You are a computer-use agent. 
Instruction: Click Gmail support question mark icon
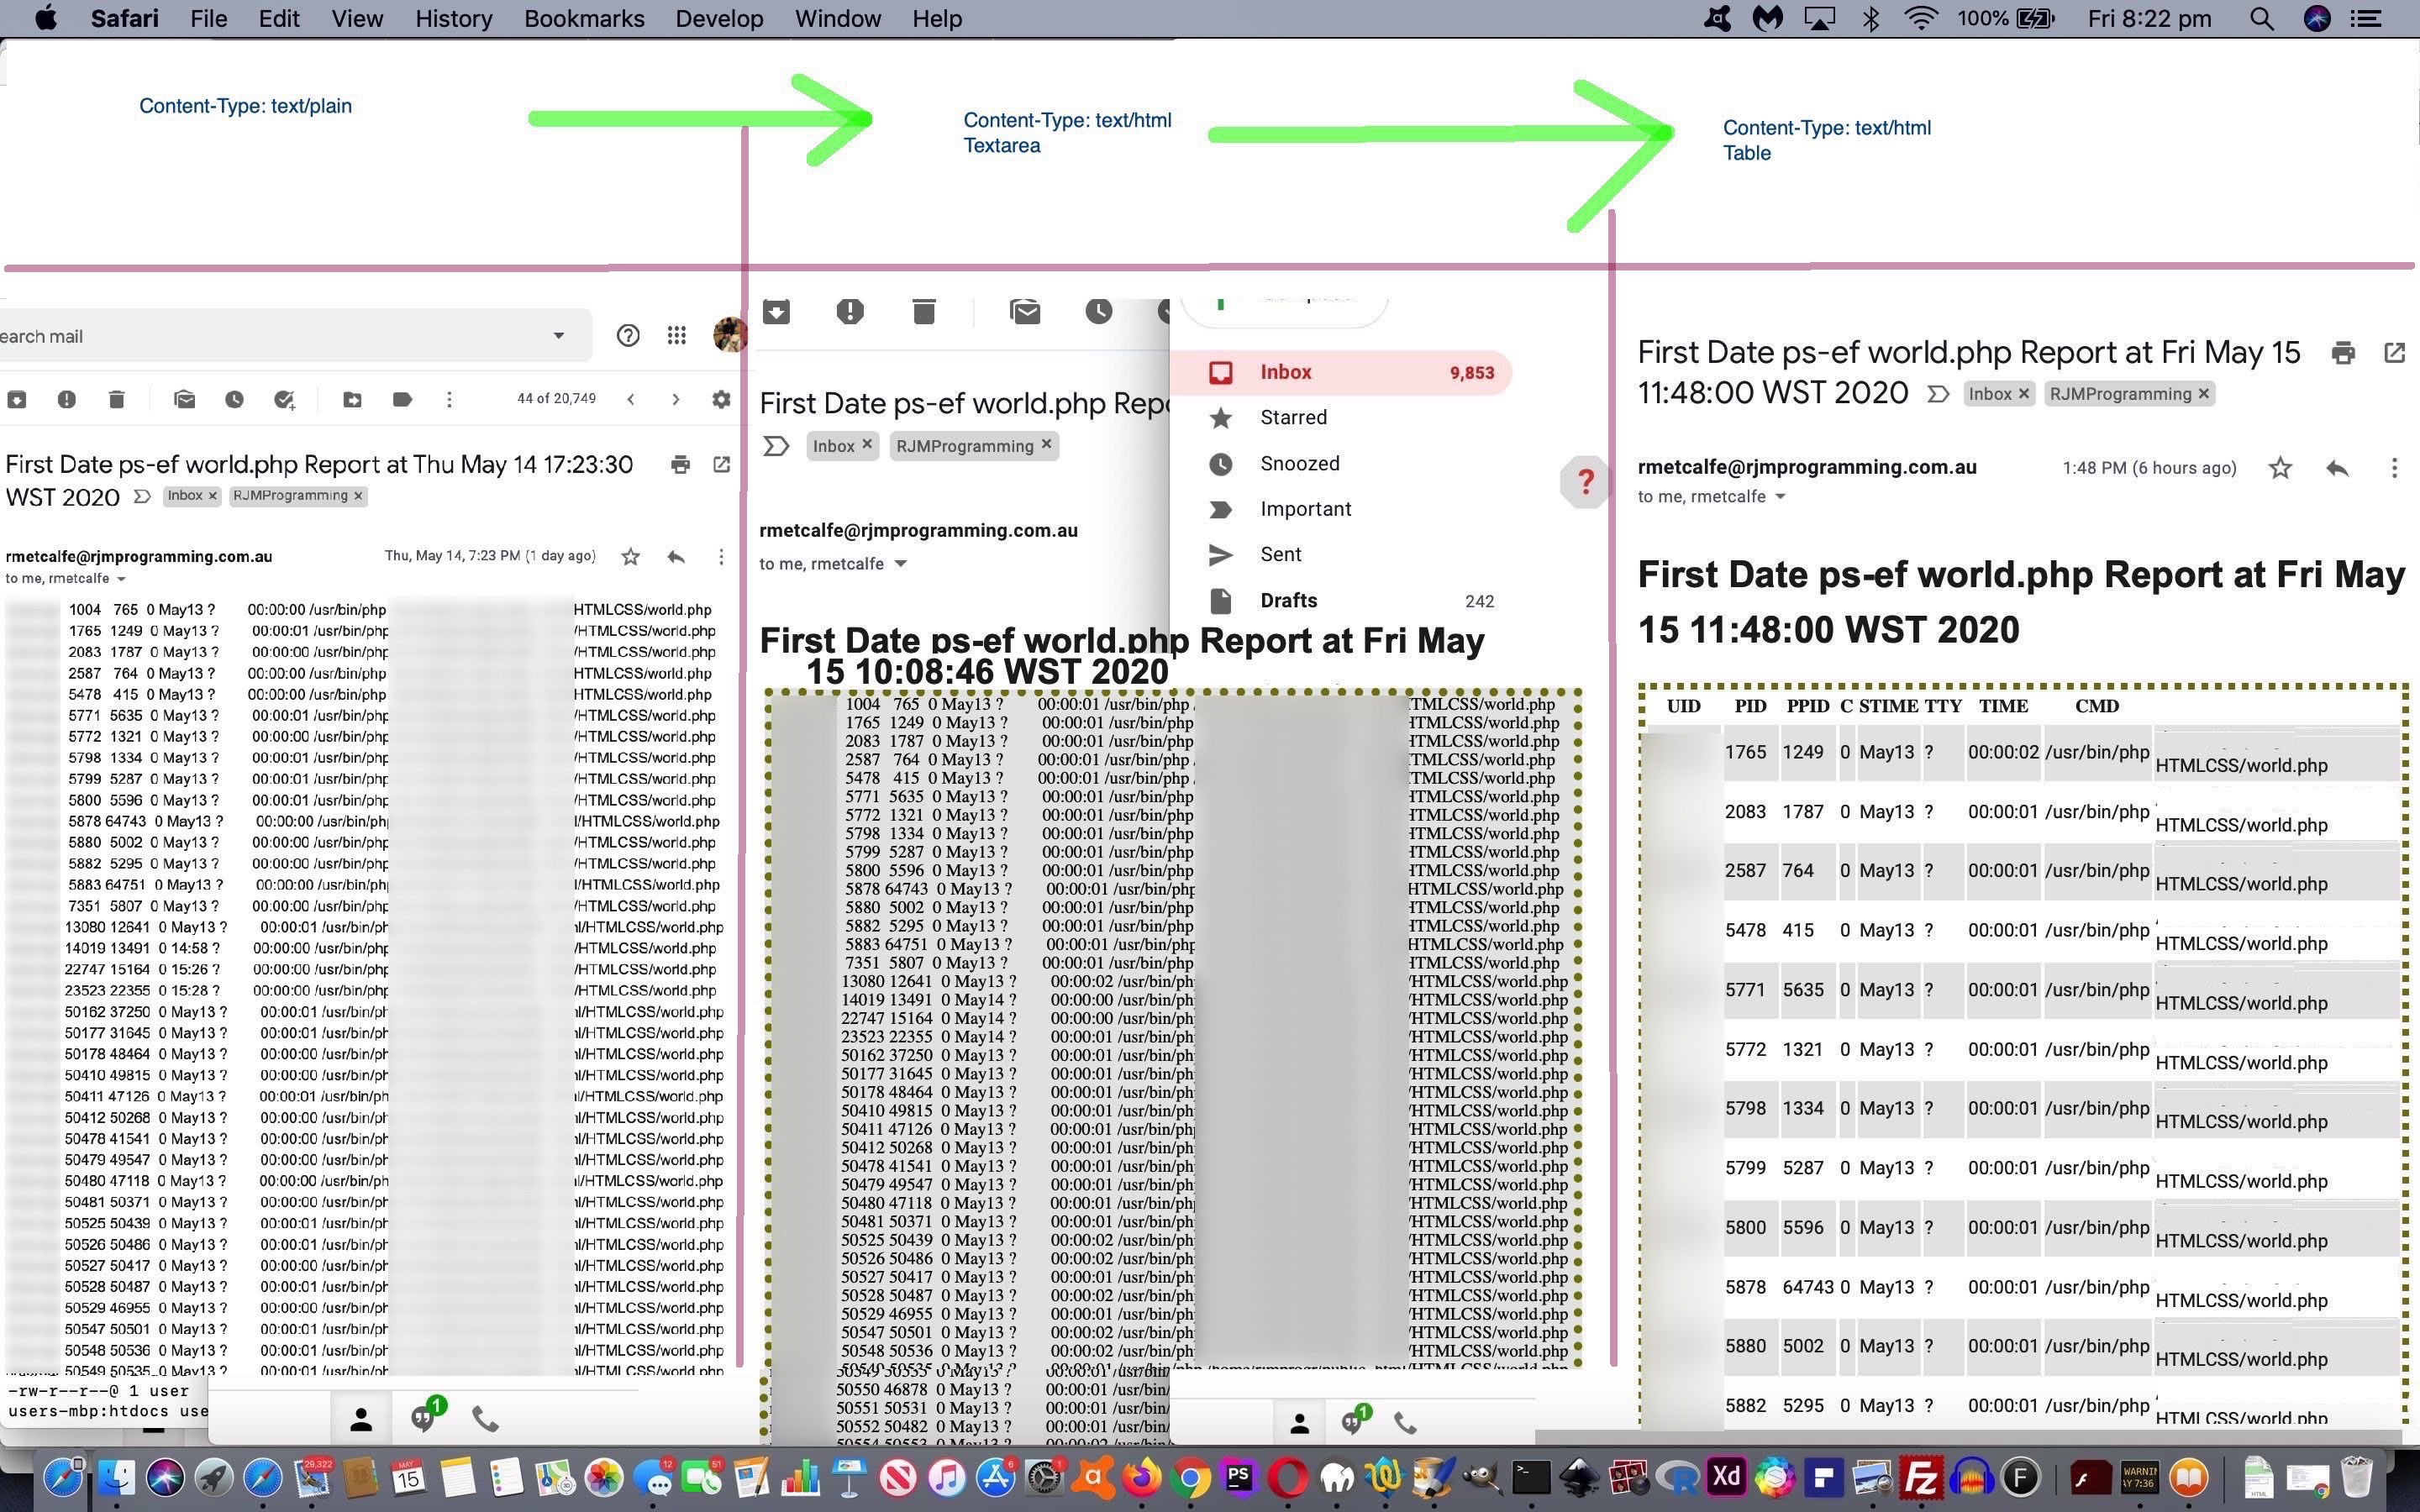pos(628,336)
